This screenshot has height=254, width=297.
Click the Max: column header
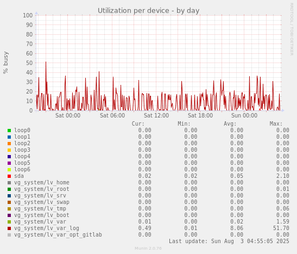[276, 124]
